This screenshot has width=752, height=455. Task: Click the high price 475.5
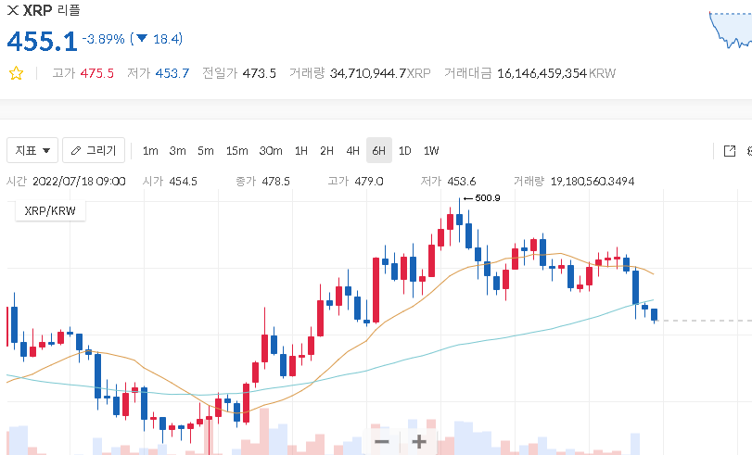[96, 73]
